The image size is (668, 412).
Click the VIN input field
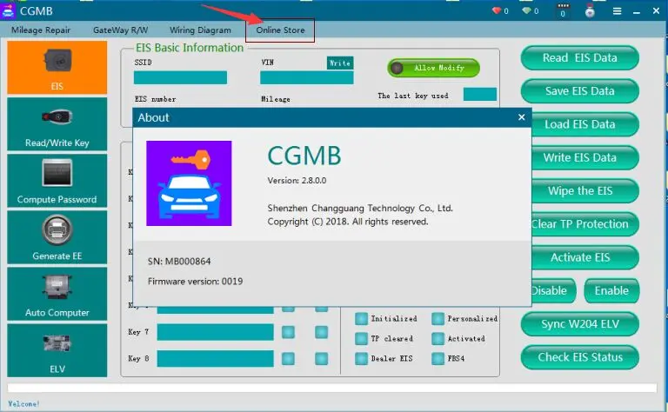point(307,78)
